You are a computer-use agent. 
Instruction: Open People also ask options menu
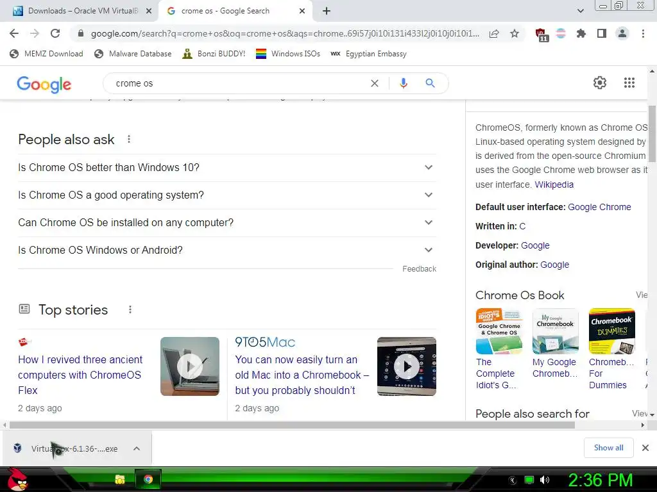(129, 139)
